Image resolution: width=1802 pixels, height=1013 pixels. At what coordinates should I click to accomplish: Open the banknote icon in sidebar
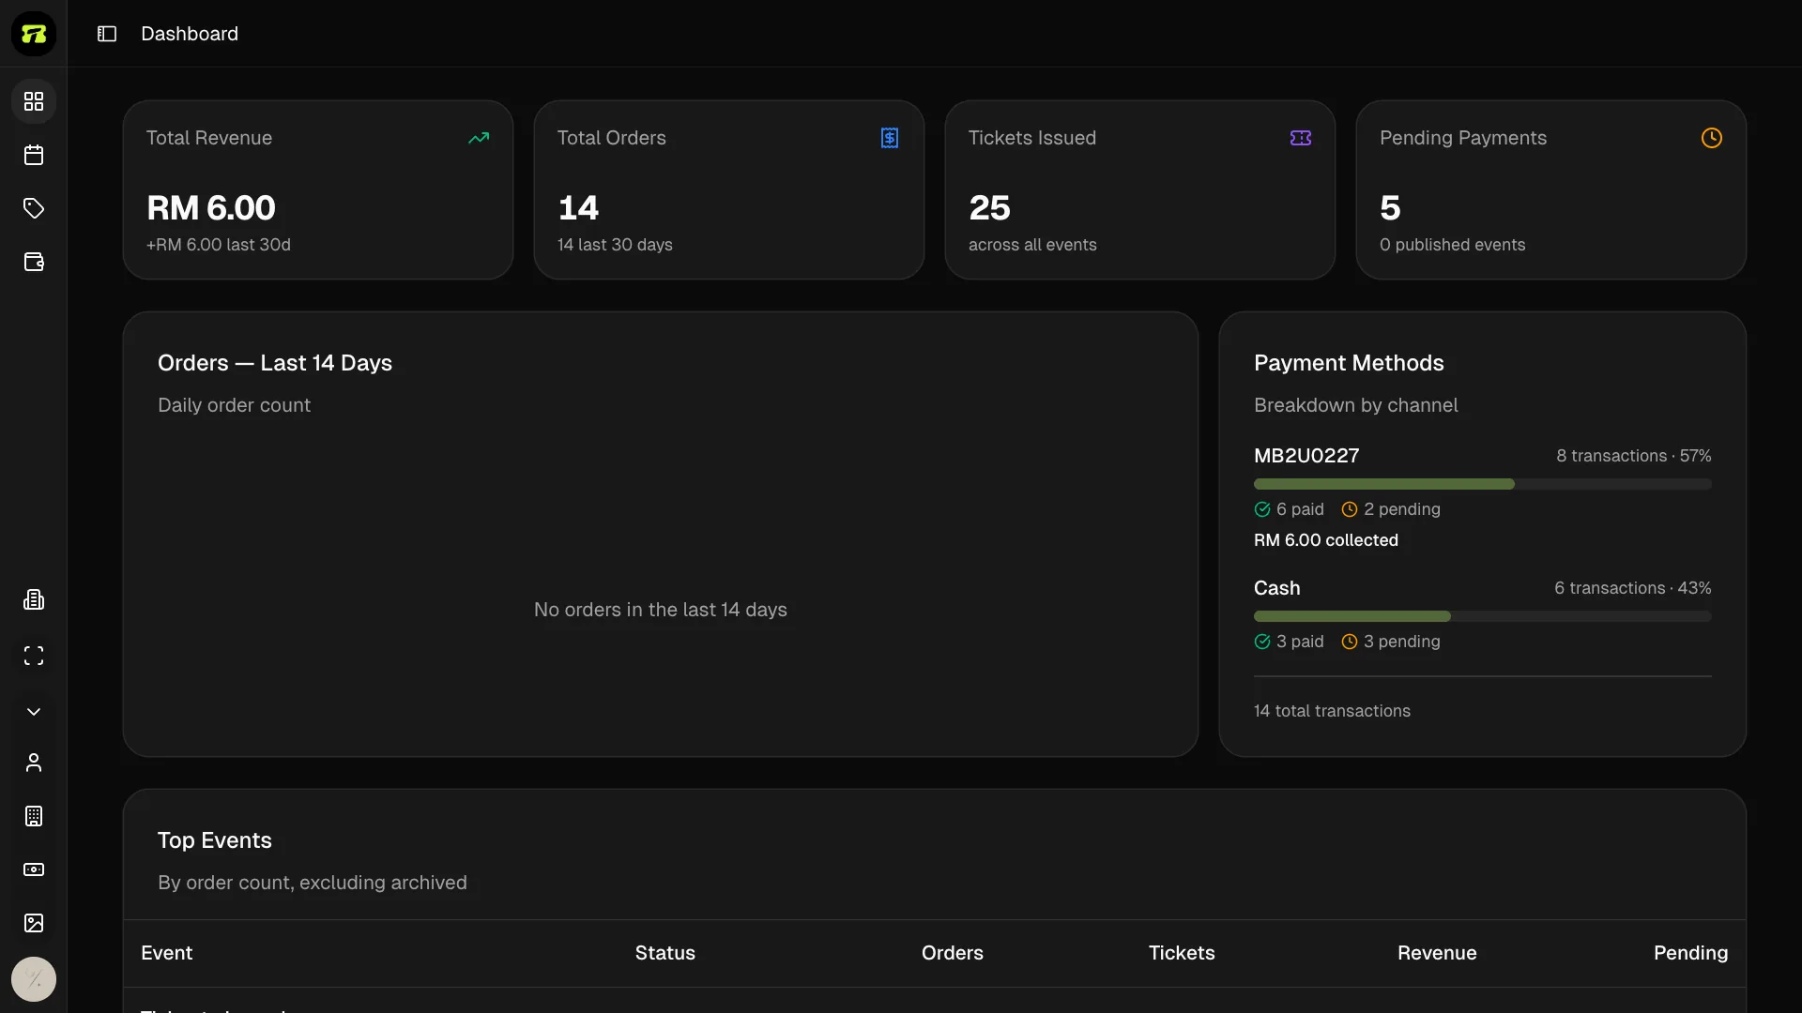pos(34,869)
